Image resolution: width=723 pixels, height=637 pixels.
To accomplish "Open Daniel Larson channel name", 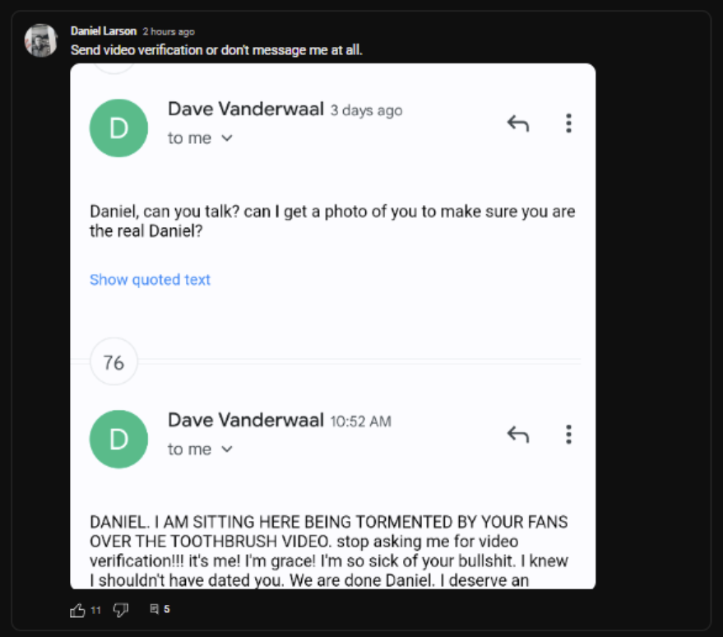I will tap(104, 31).
